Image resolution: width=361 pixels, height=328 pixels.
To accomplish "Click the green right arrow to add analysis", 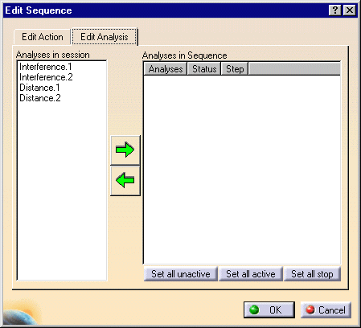I will click(x=125, y=150).
